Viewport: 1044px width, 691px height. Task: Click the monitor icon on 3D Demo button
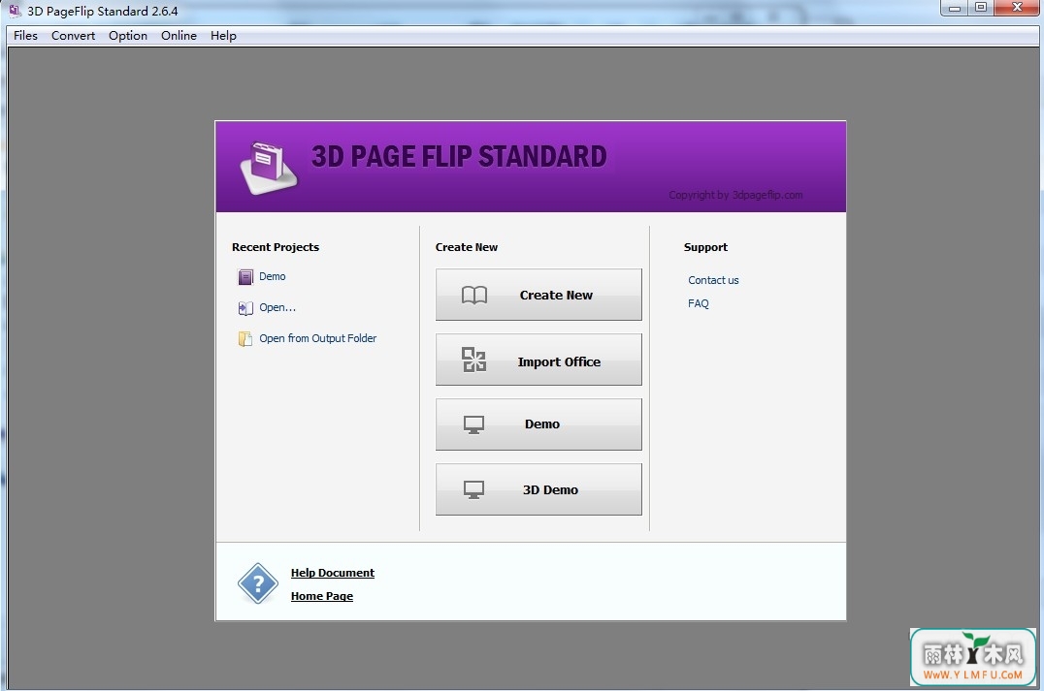click(473, 490)
